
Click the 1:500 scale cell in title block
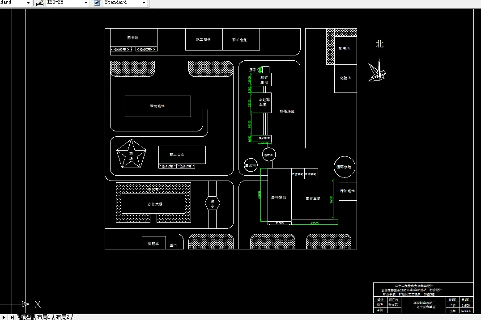pyautogui.click(x=466, y=305)
